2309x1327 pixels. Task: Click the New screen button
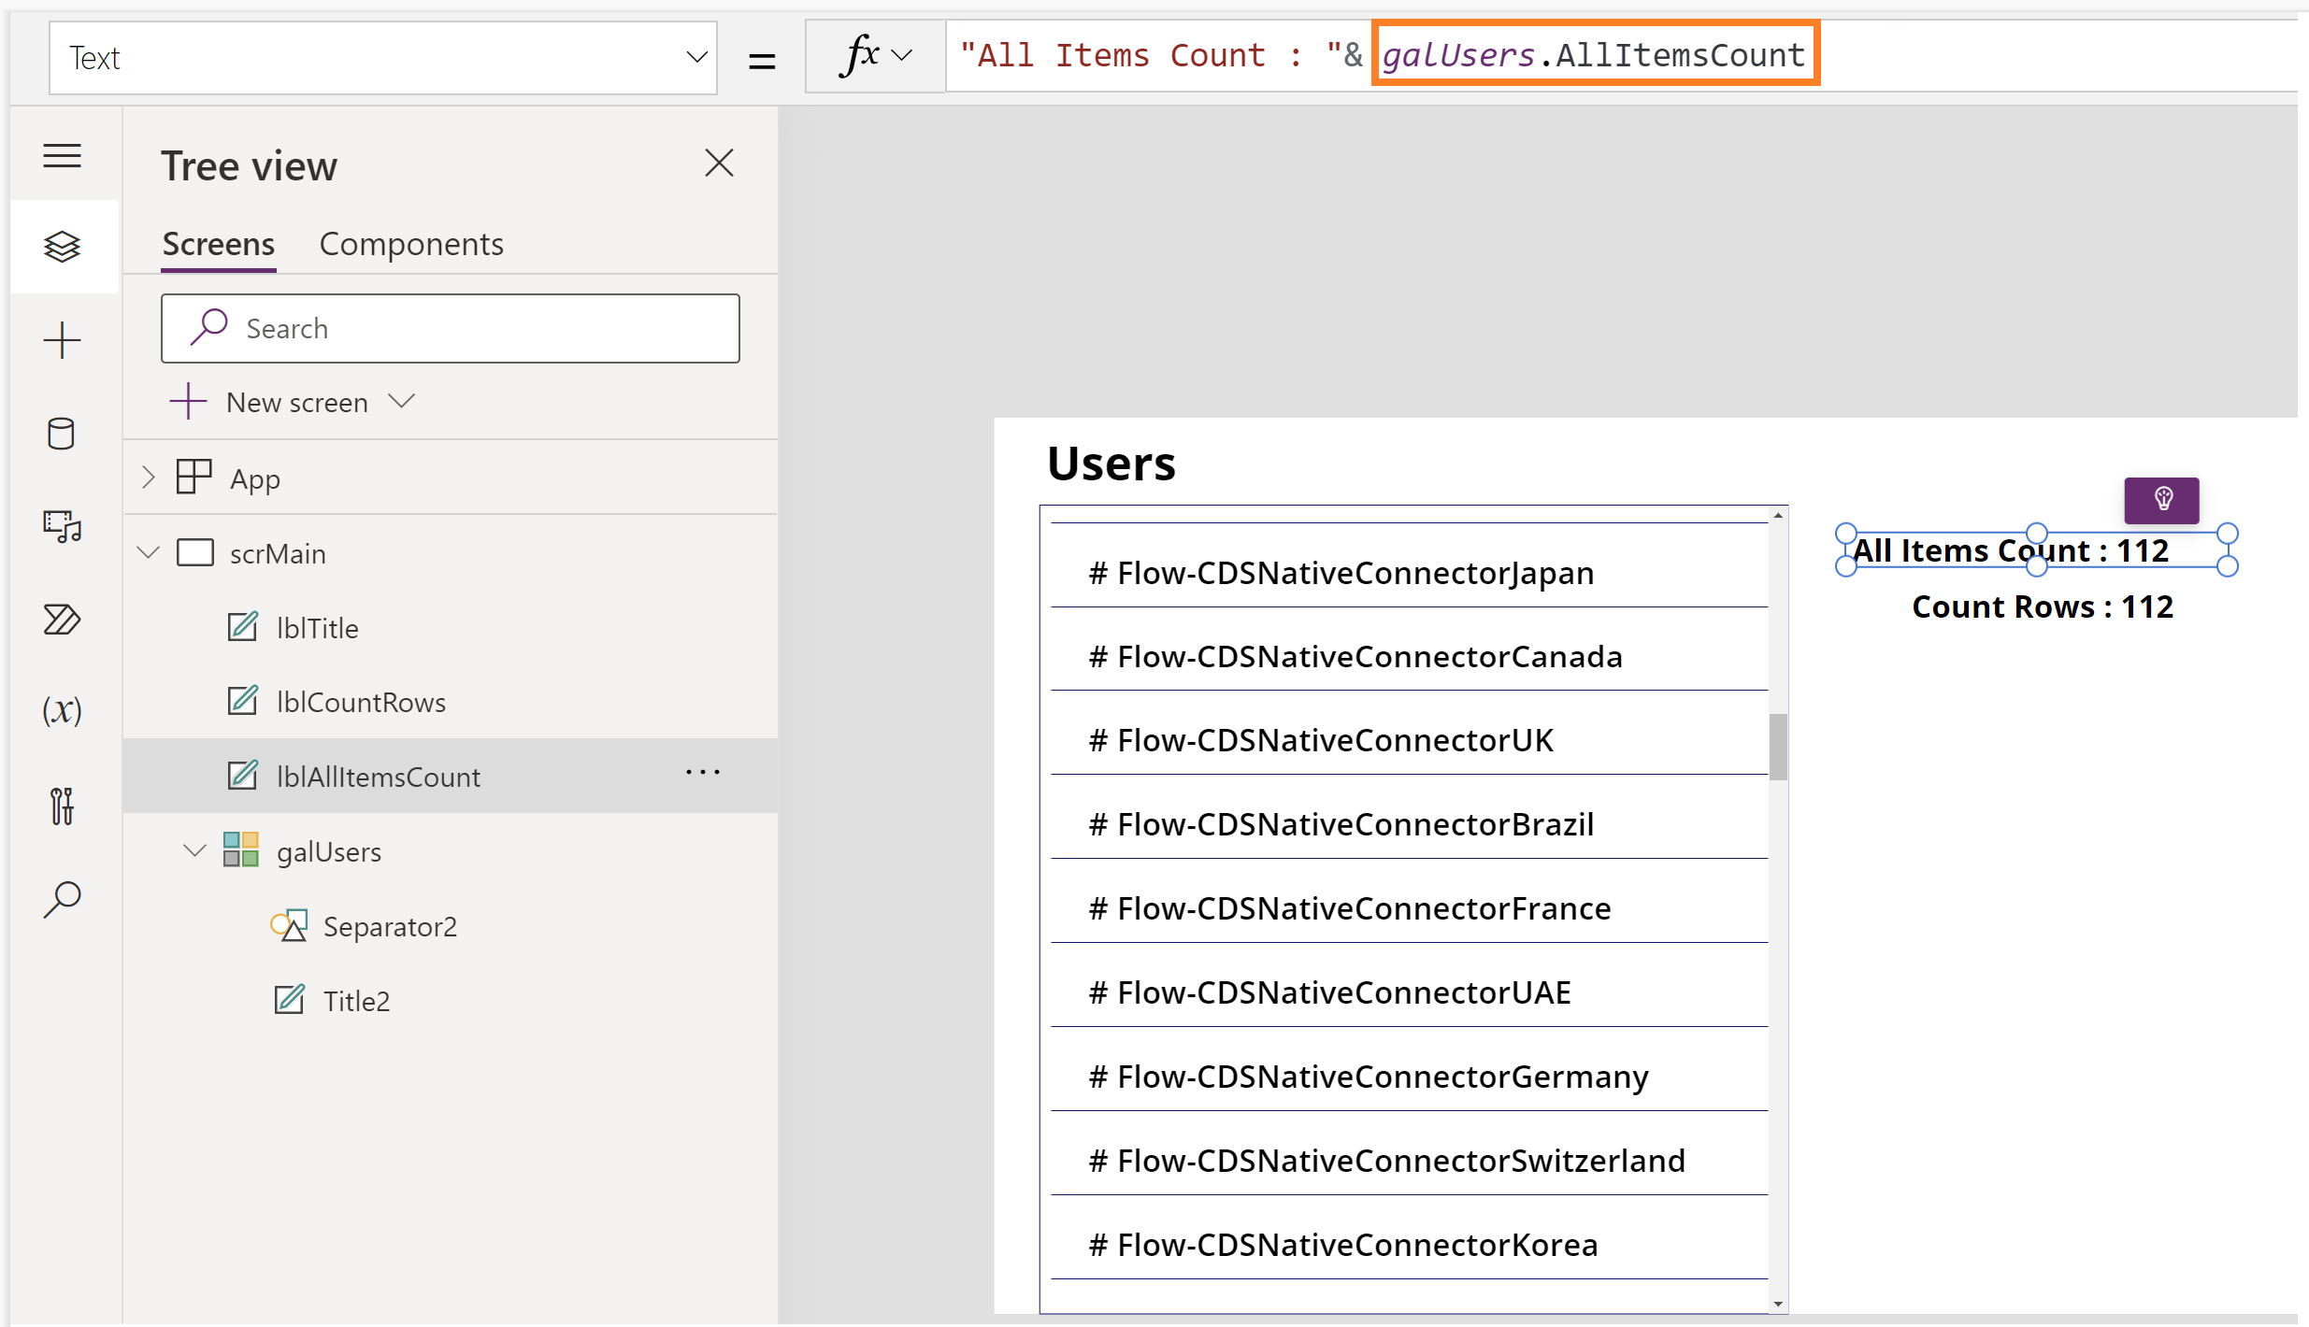[295, 403]
